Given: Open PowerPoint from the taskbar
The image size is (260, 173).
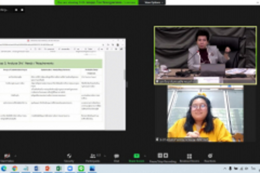Looking at the screenshot, I should coord(48,168).
